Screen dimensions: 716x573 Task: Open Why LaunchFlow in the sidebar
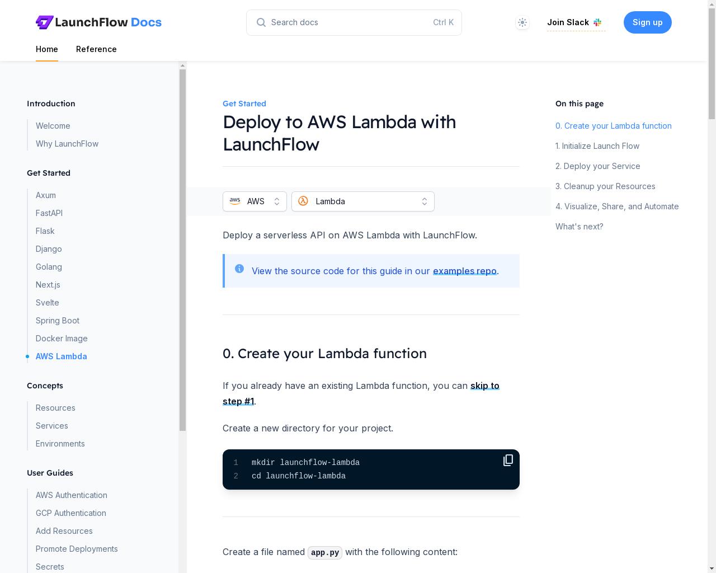click(67, 144)
